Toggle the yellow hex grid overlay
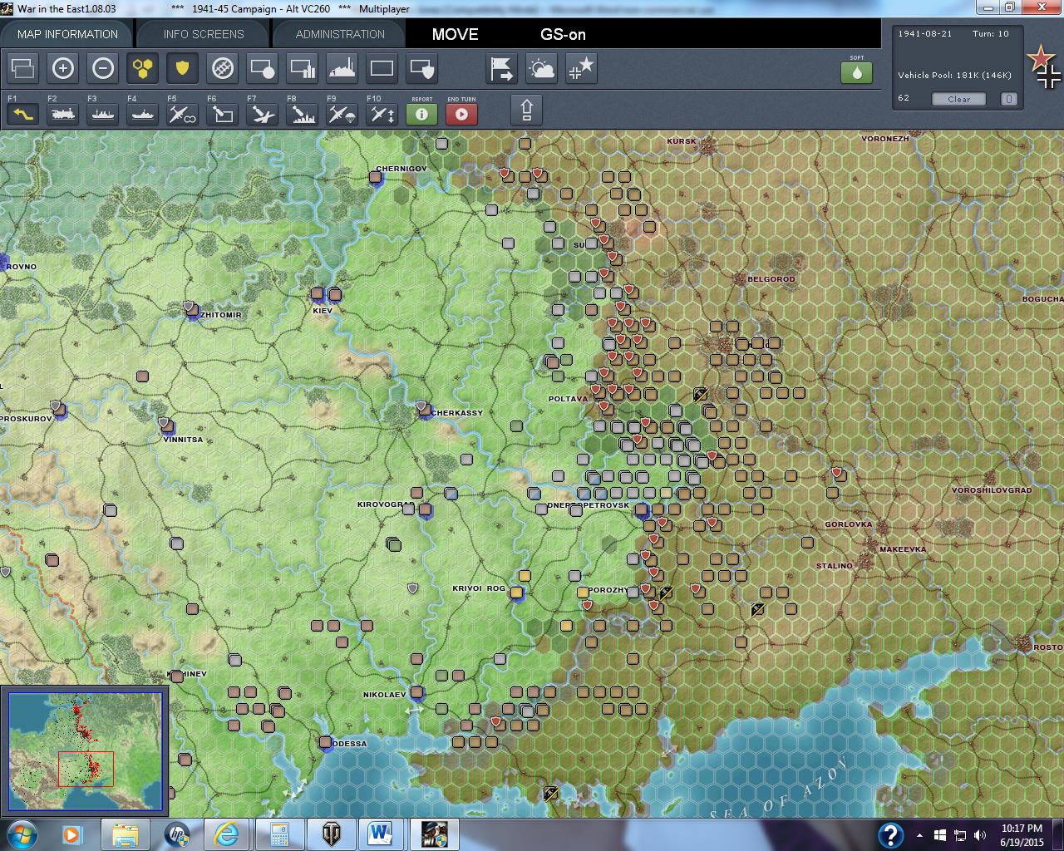This screenshot has width=1064, height=851. pos(143,68)
